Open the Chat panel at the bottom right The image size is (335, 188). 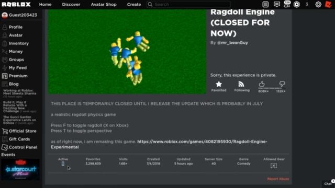328,184
